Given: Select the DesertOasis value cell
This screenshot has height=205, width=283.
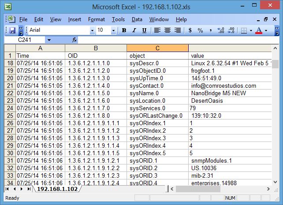Looking at the screenshot, I should [x=230, y=101].
